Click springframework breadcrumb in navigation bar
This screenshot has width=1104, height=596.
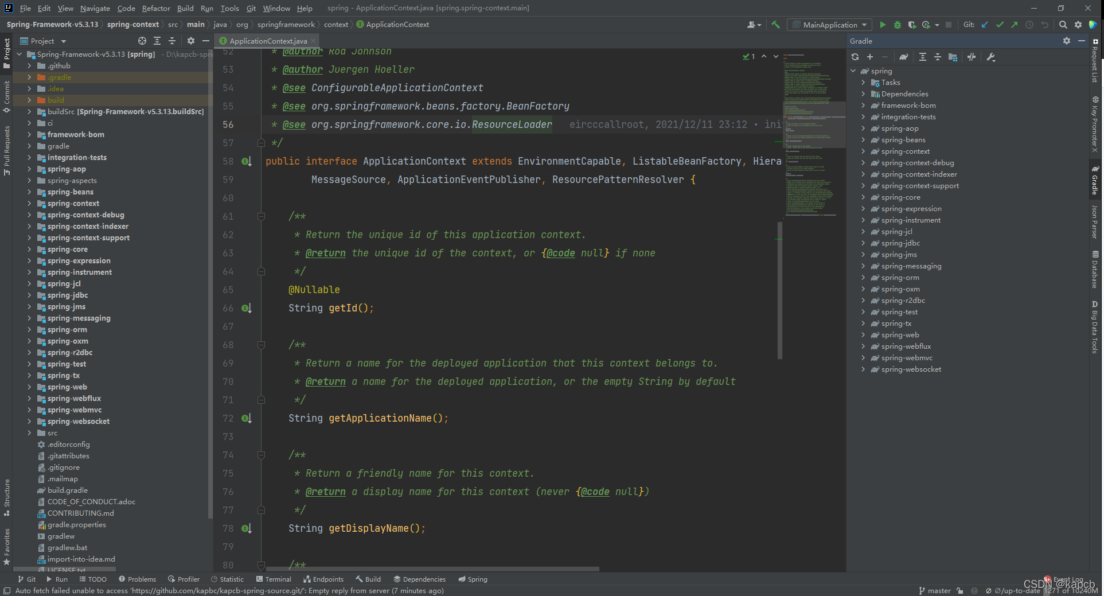point(286,25)
